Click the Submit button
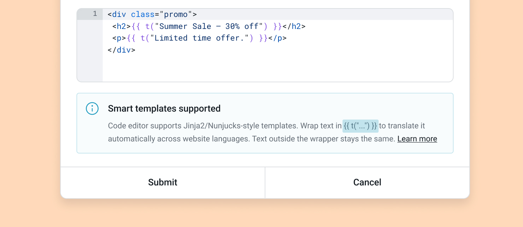523x227 pixels. 163,183
